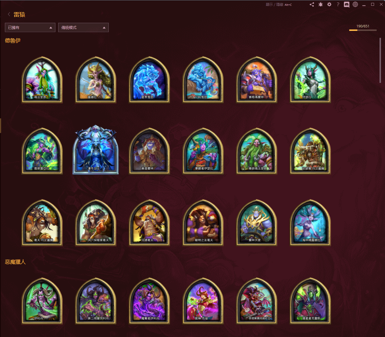Pick the 夢龍者伊瑟拉 portrait
Screen dimensions: 385x337
coord(203,151)
